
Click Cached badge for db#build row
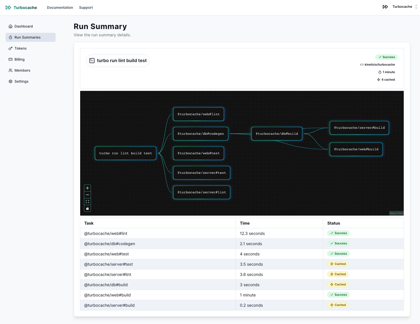tap(338, 284)
